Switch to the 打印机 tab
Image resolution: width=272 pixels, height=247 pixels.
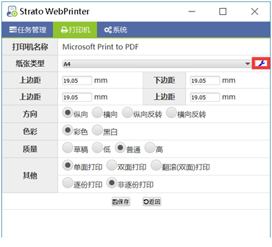click(x=75, y=30)
